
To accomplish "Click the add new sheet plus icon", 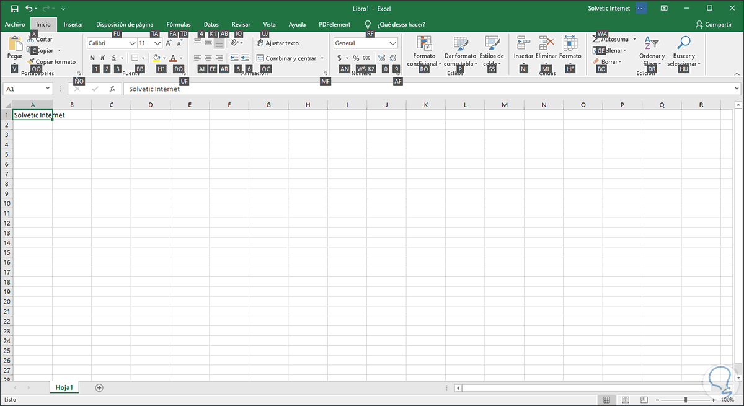I will (99, 387).
